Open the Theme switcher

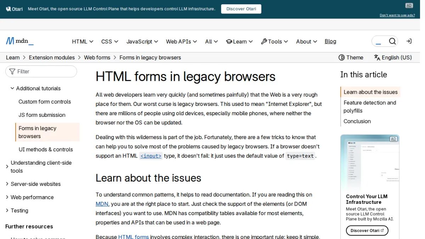pyautogui.click(x=351, y=57)
